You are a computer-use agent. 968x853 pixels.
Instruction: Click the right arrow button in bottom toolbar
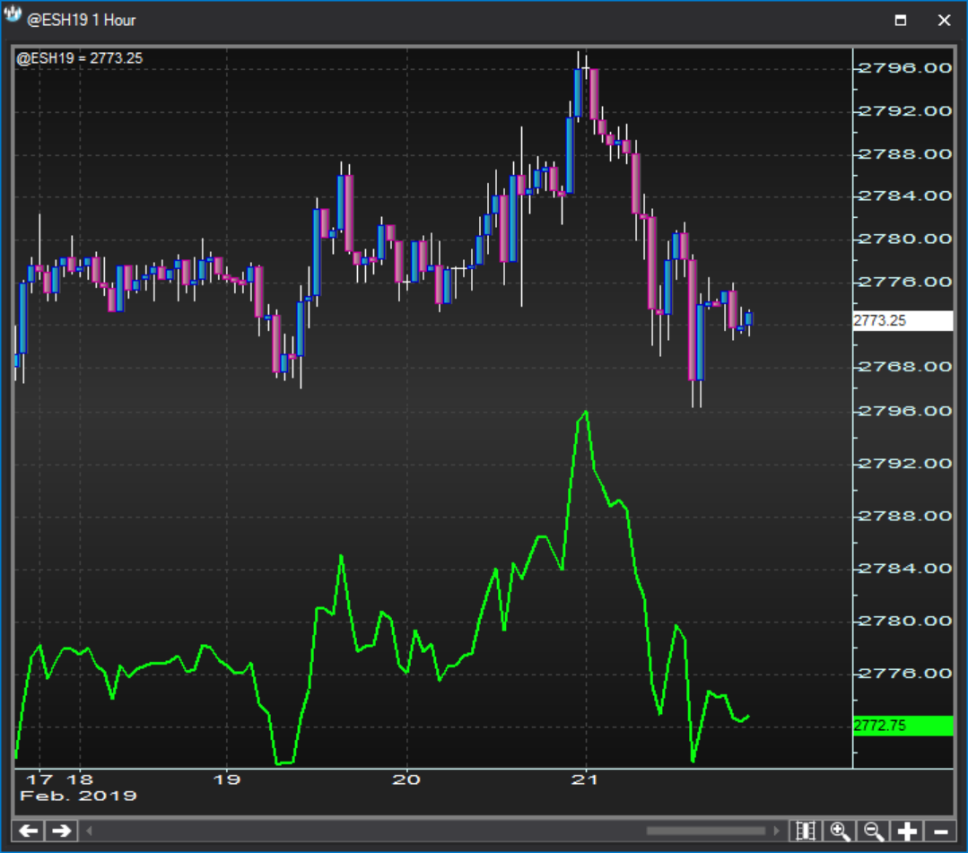(61, 831)
